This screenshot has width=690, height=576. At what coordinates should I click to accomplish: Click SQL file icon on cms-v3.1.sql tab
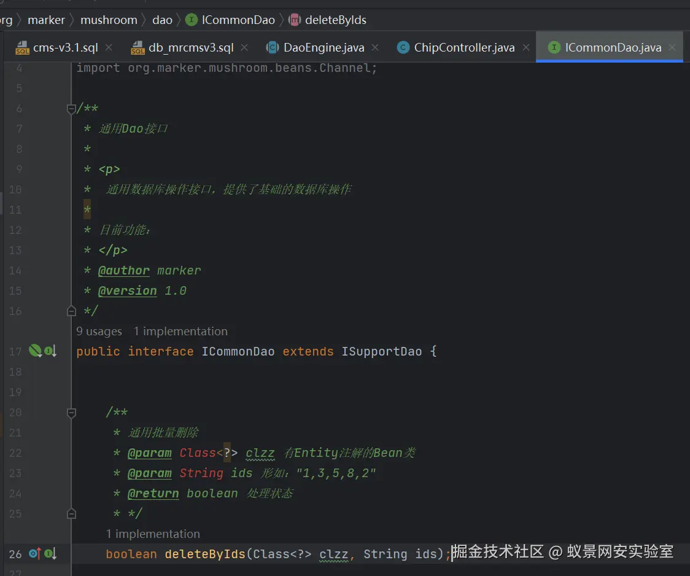(x=22, y=47)
